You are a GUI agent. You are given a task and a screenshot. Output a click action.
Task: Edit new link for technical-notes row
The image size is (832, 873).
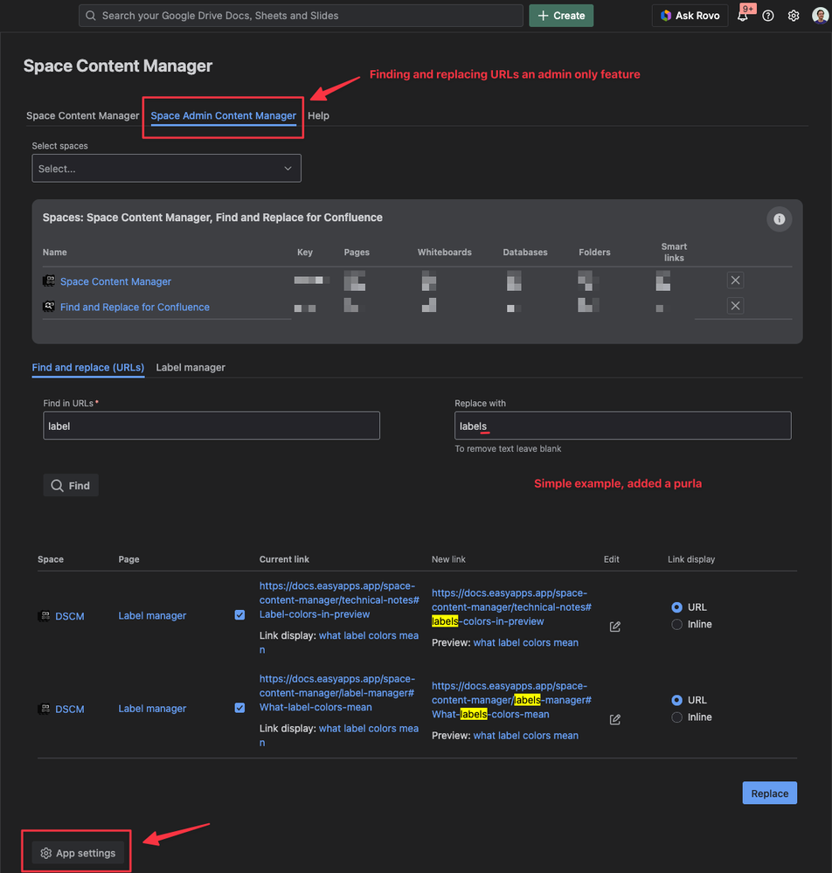(614, 627)
